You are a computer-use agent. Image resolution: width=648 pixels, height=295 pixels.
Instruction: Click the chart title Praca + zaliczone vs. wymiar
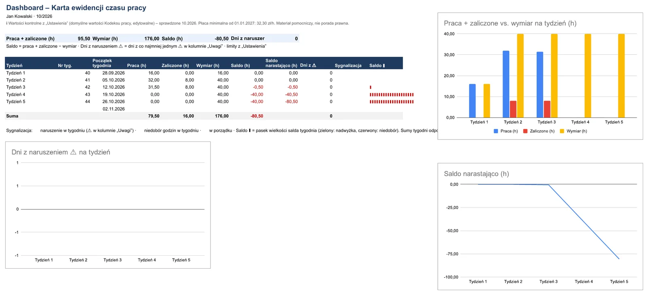coord(510,24)
